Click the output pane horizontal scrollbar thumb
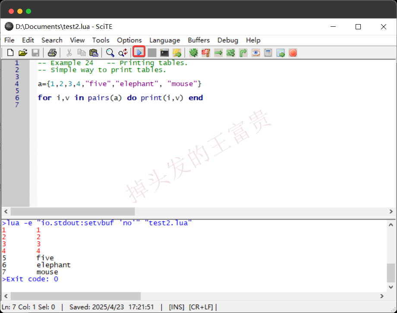397x313 pixels. click(x=76, y=296)
